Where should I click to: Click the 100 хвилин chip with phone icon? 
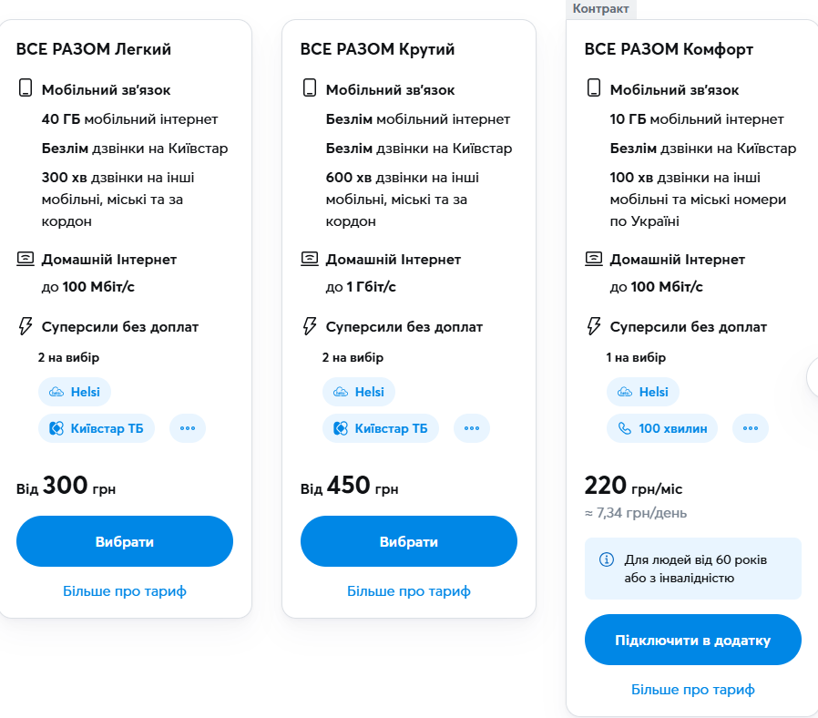[662, 428]
